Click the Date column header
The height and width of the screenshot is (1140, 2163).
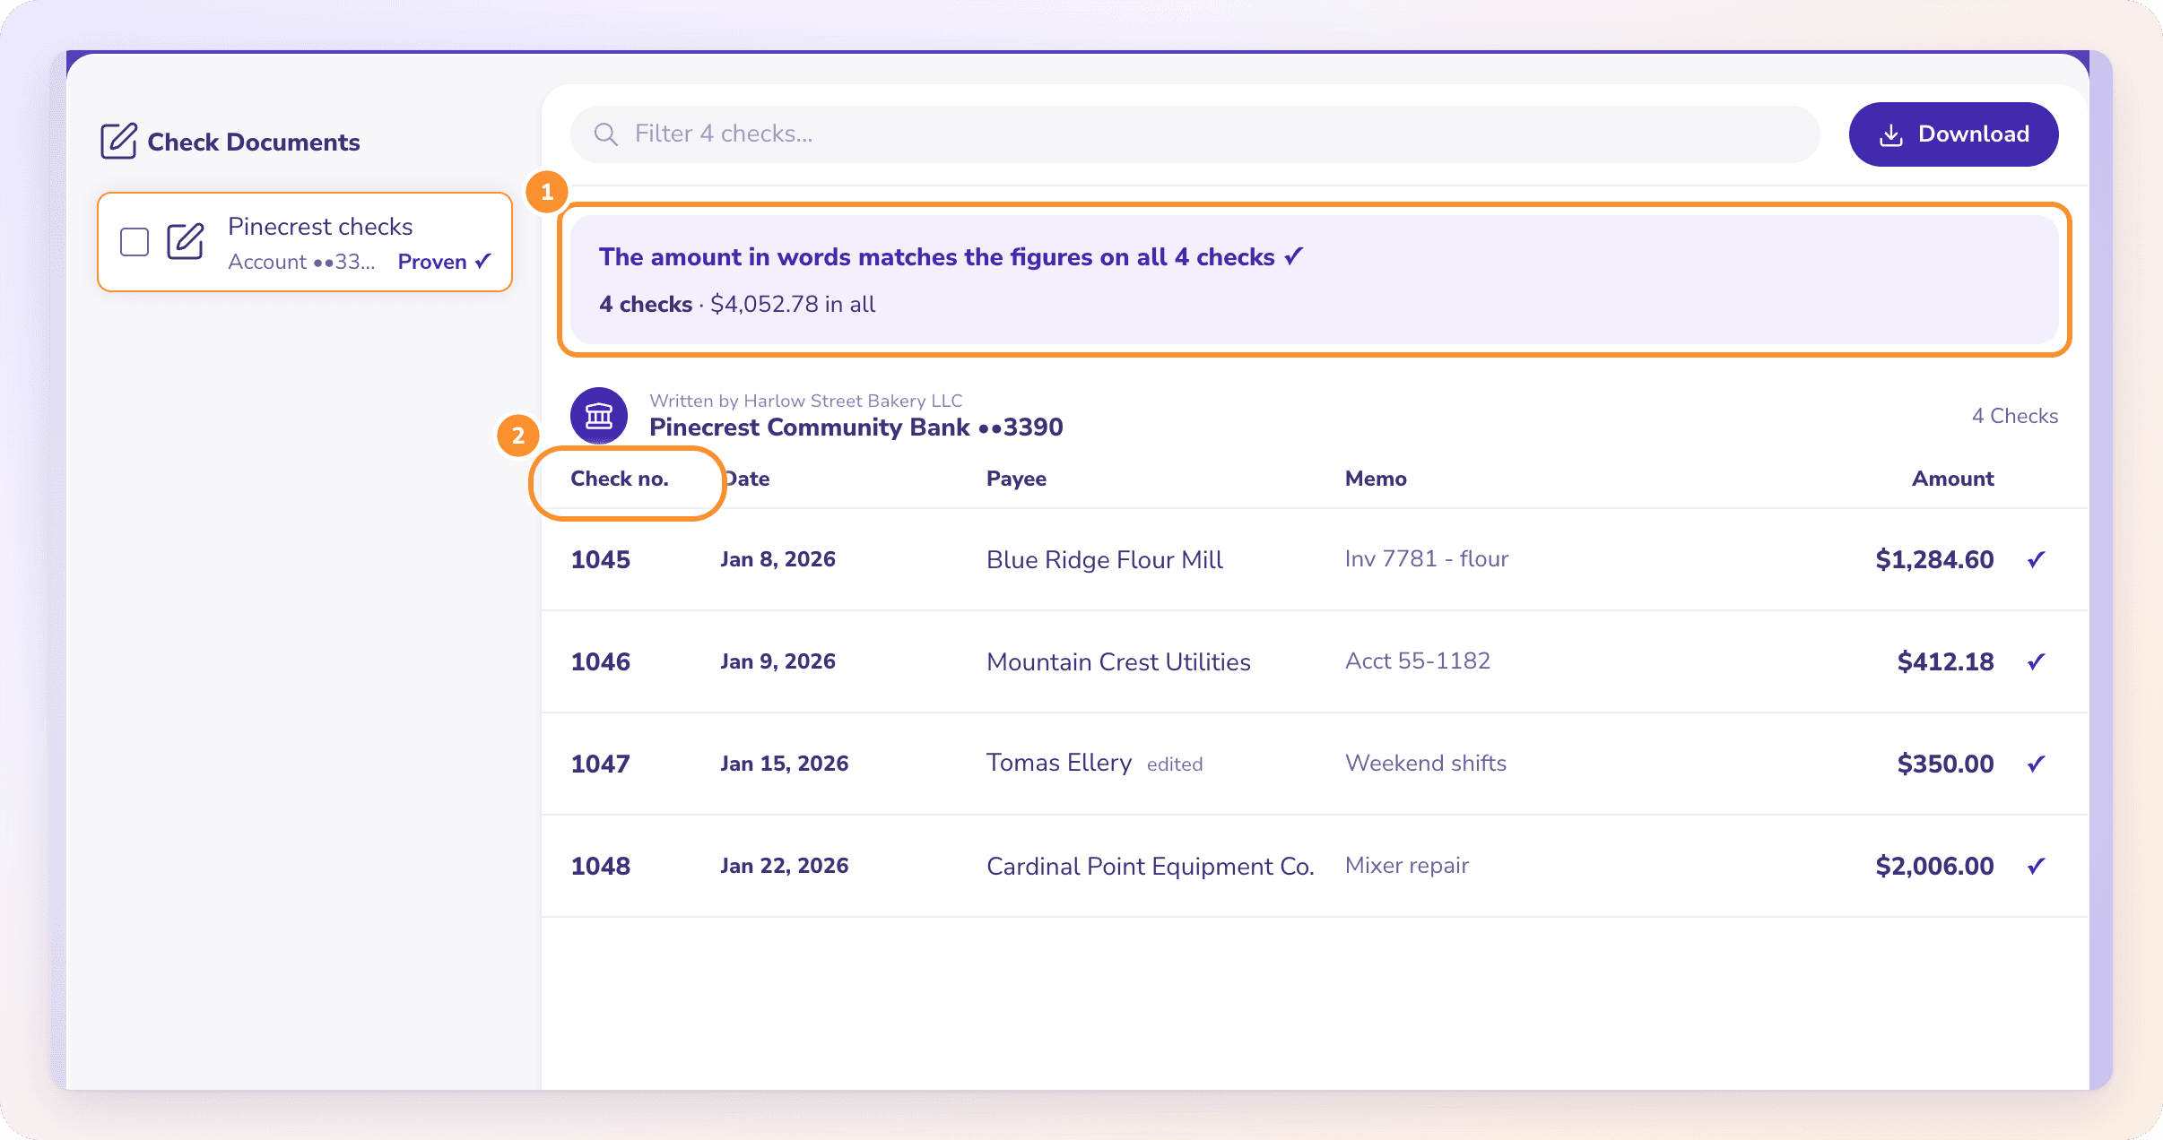746,479
